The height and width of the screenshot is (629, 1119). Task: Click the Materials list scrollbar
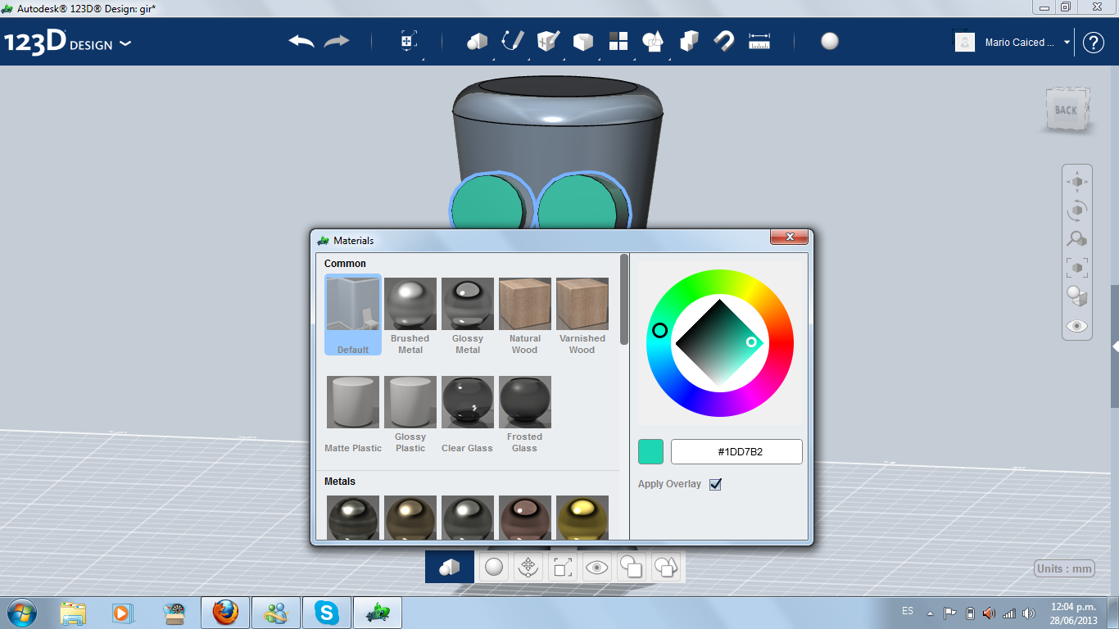pyautogui.click(x=624, y=299)
